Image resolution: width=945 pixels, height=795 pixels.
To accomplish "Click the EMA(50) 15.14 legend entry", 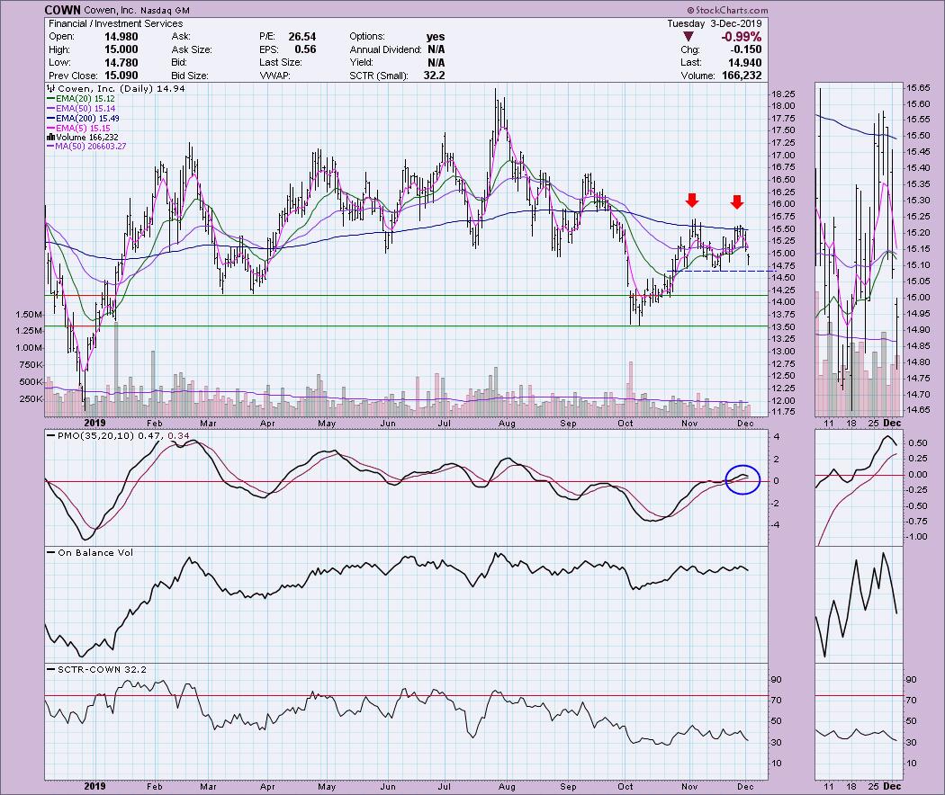I will pyautogui.click(x=81, y=109).
